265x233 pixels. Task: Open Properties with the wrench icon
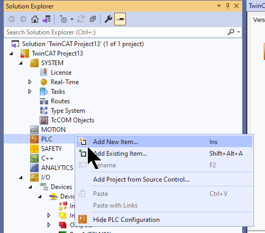tap(108, 19)
